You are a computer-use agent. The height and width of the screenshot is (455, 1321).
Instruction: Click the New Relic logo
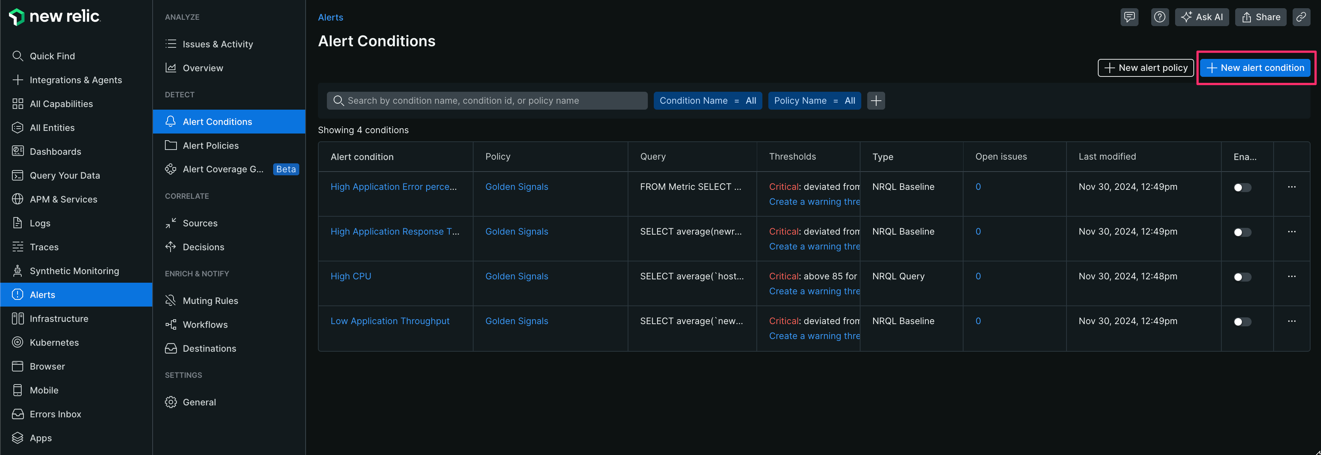(x=54, y=16)
